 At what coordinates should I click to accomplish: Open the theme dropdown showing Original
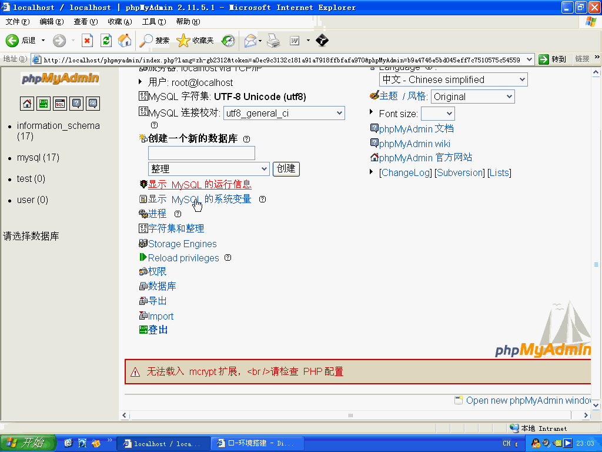point(473,97)
